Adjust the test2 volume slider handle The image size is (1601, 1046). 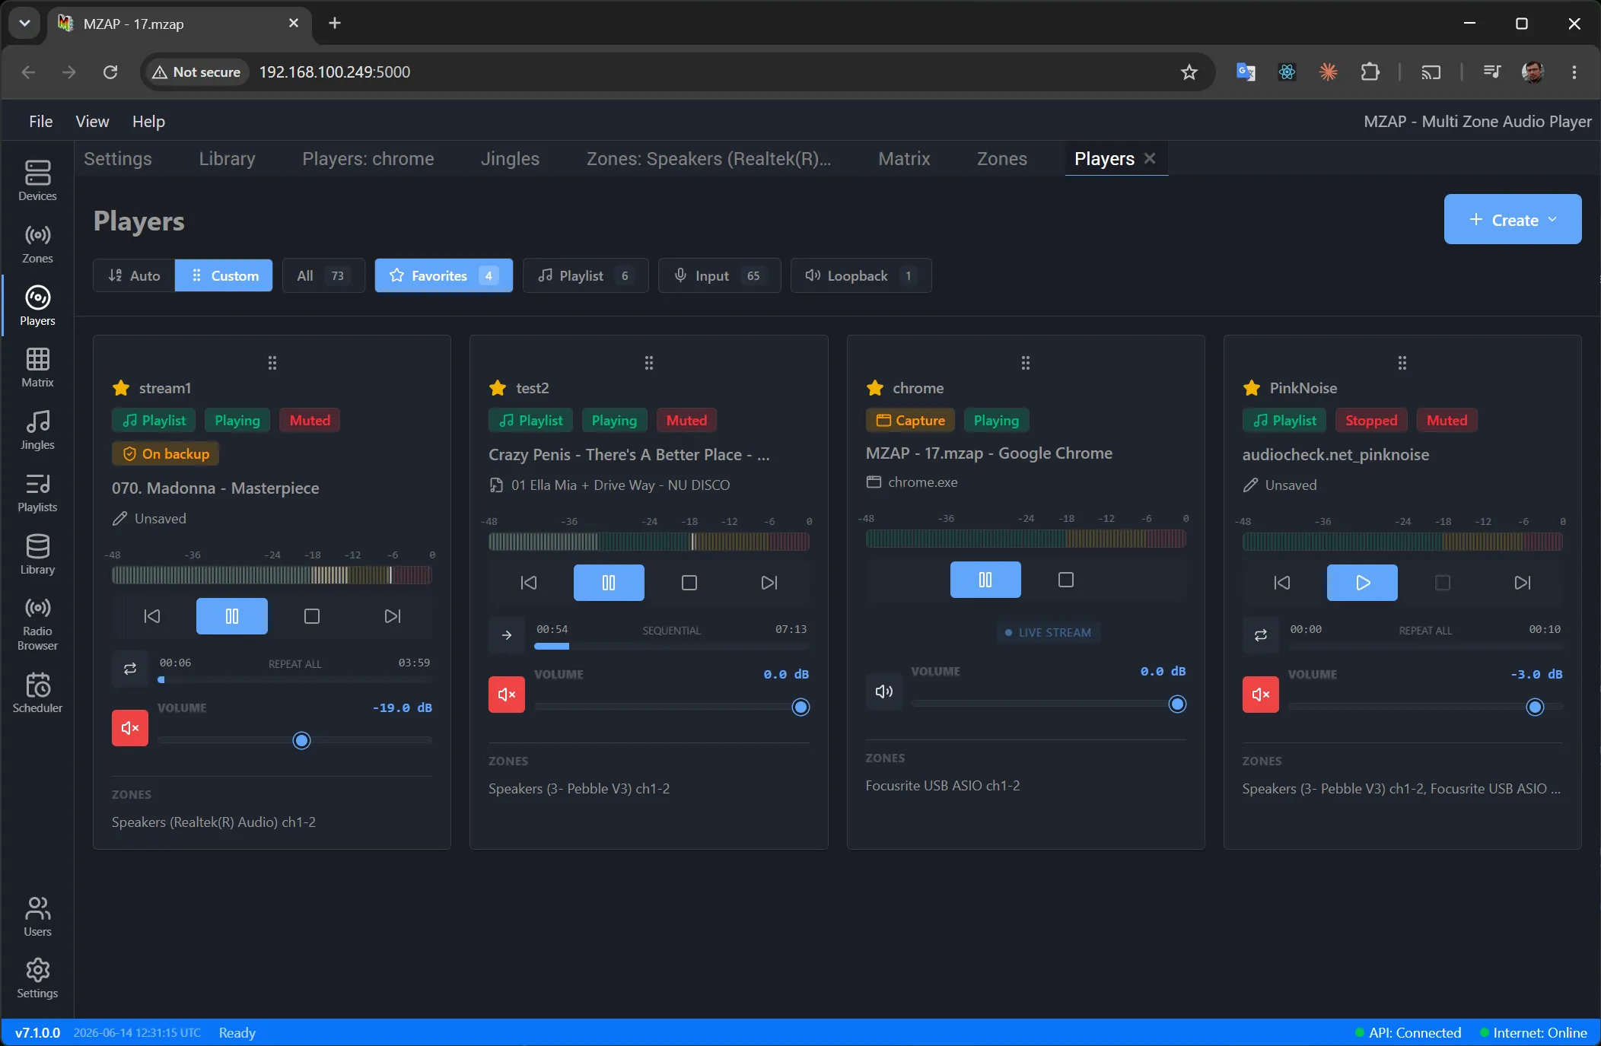(800, 707)
